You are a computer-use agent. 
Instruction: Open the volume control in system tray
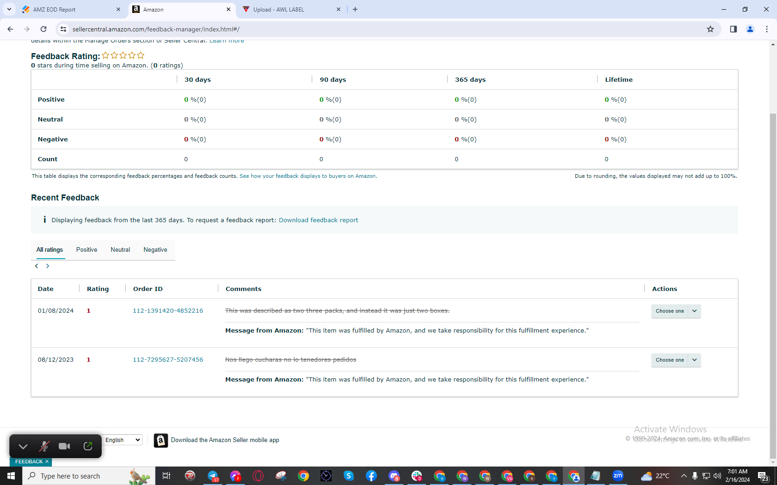pos(717,476)
